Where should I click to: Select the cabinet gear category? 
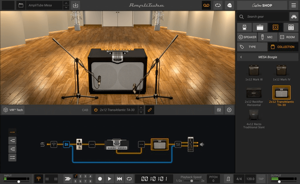[275, 27]
